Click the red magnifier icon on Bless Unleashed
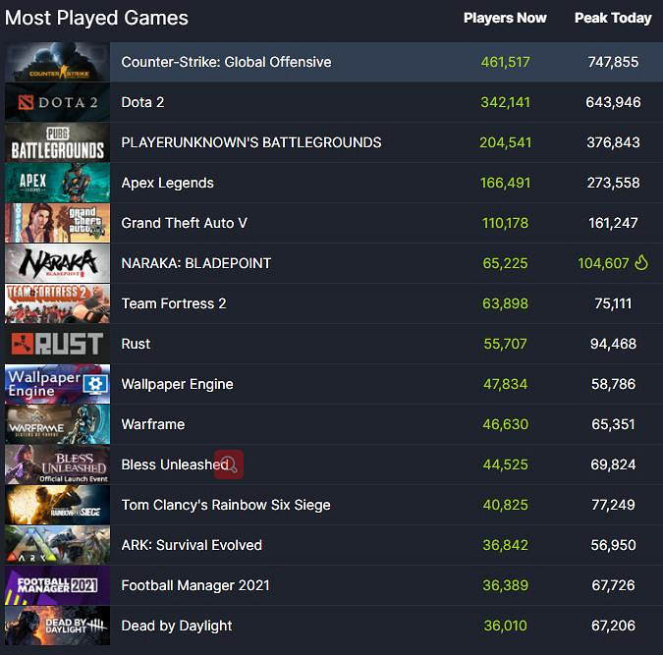This screenshot has width=663, height=655. click(x=229, y=464)
